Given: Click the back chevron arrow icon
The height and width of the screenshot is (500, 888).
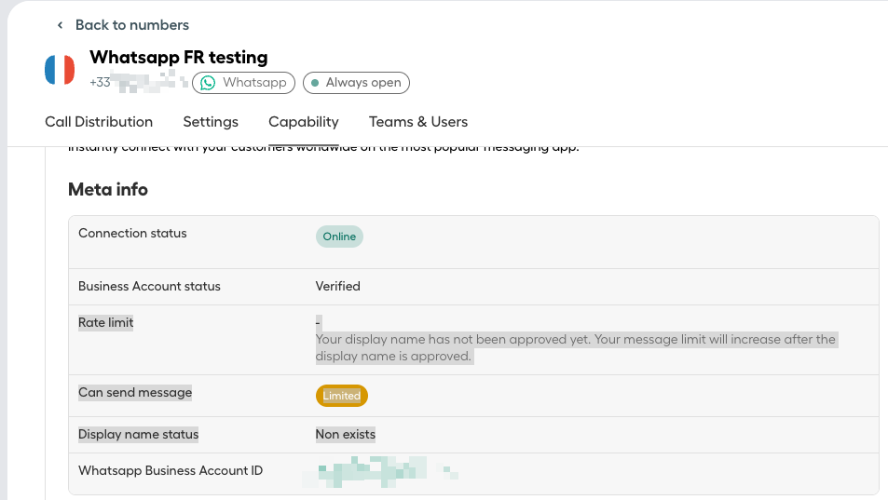Looking at the screenshot, I should [60, 25].
